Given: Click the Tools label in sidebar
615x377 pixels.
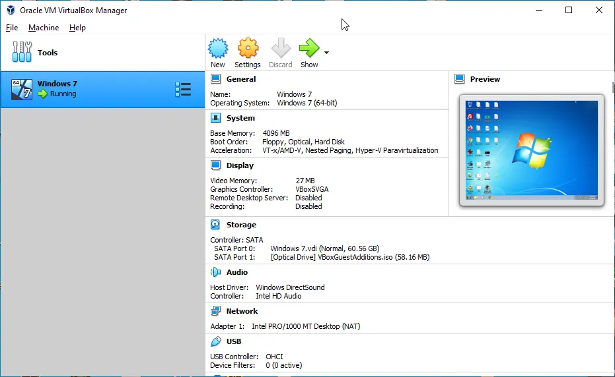Looking at the screenshot, I should coord(48,53).
